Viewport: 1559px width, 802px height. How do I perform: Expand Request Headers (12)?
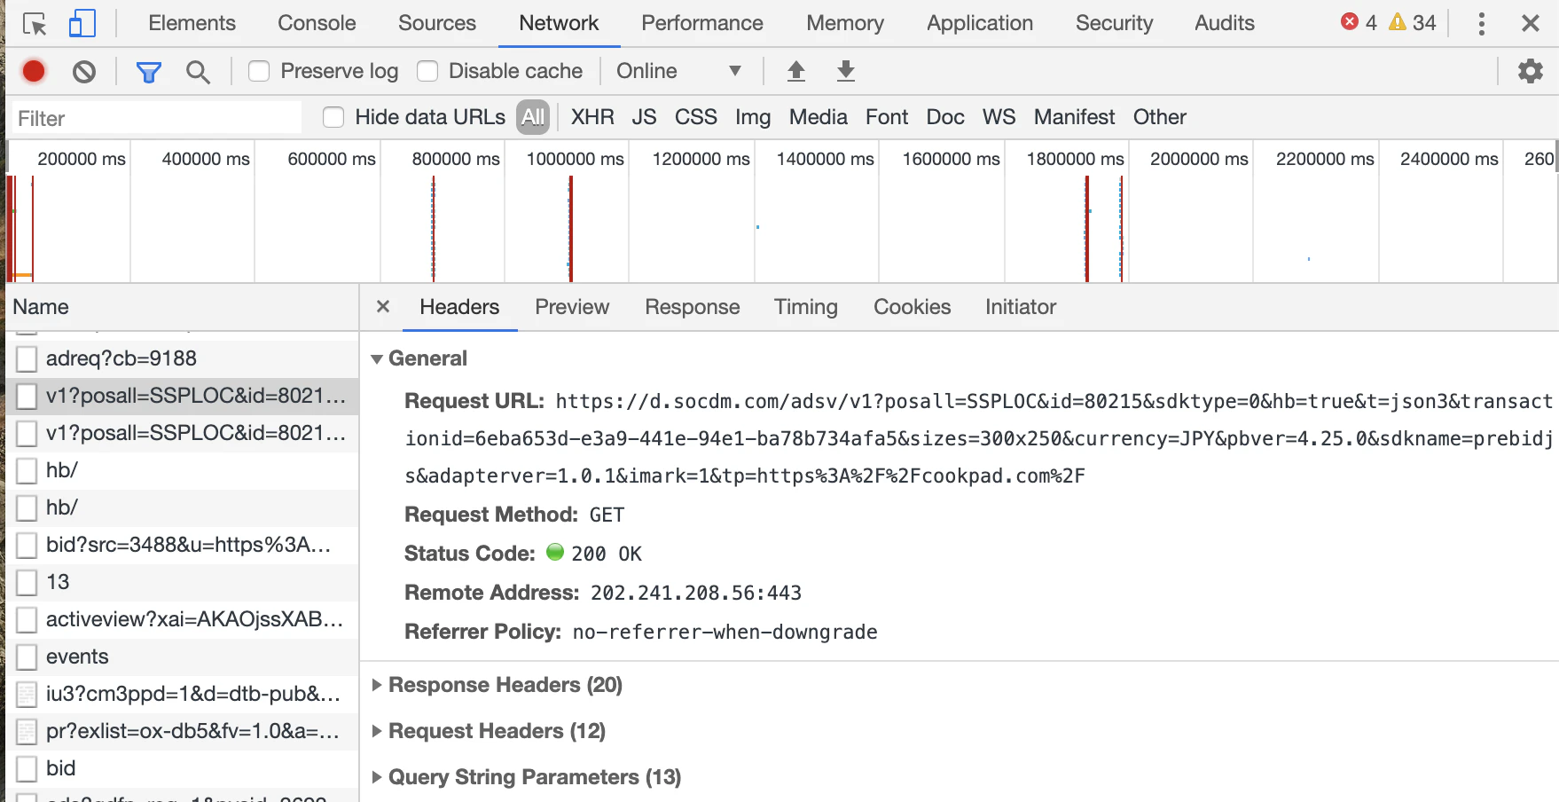(377, 731)
